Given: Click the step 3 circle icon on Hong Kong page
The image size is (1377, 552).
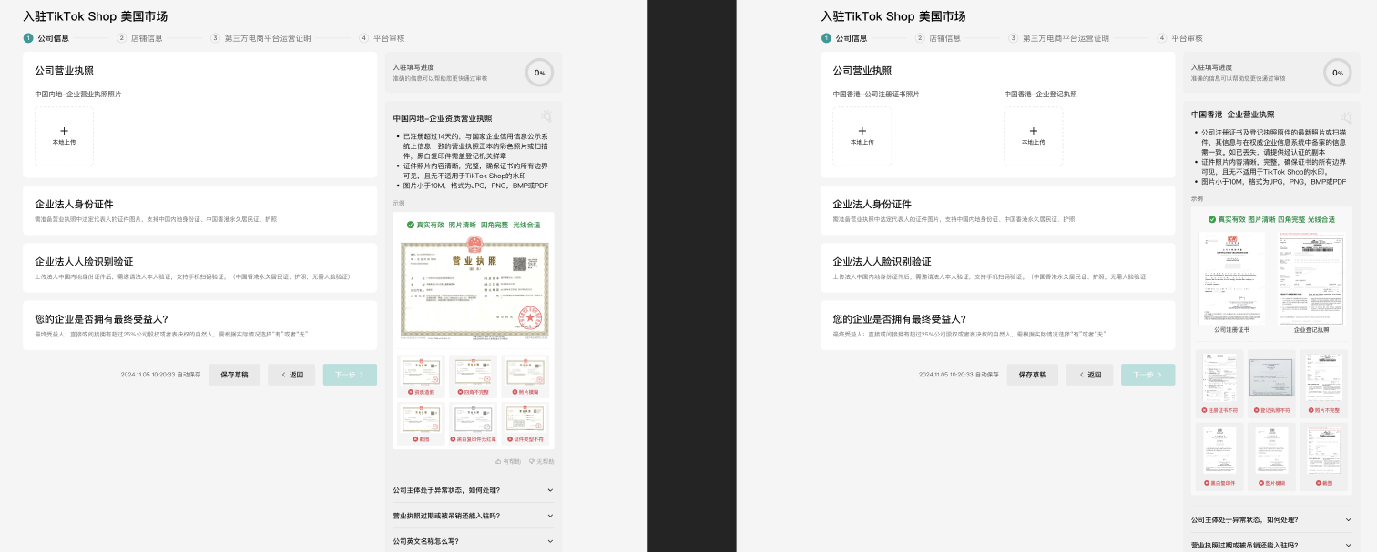Looking at the screenshot, I should (x=1013, y=38).
